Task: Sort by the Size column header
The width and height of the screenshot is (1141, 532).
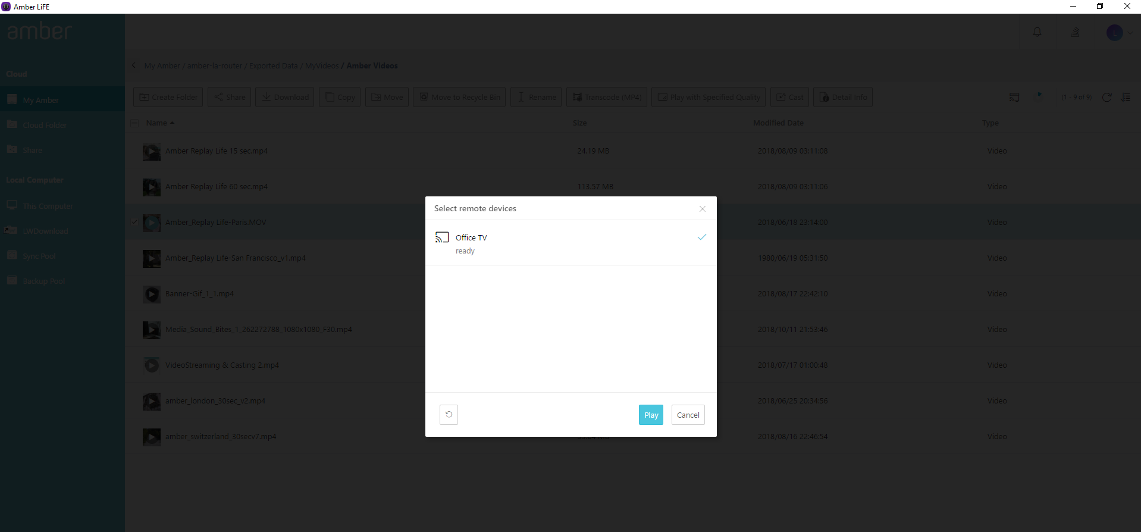Action: [x=580, y=123]
